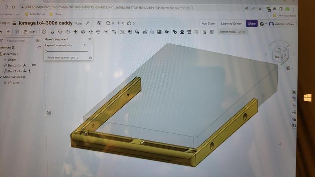This screenshot has height=177, width=315.
Task: Bookmark this page with the star icon
Action: pyautogui.click(x=260, y=9)
